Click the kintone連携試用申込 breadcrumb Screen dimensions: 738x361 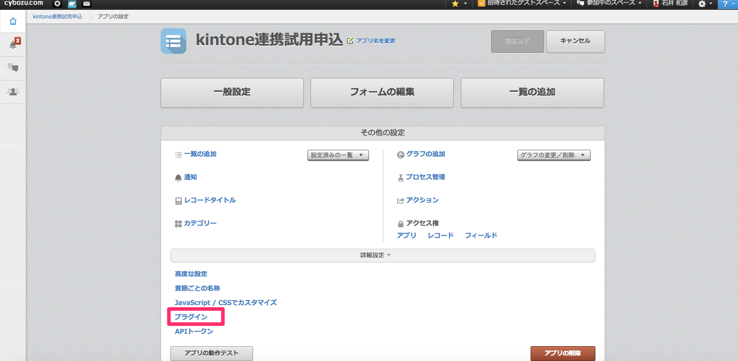click(57, 16)
